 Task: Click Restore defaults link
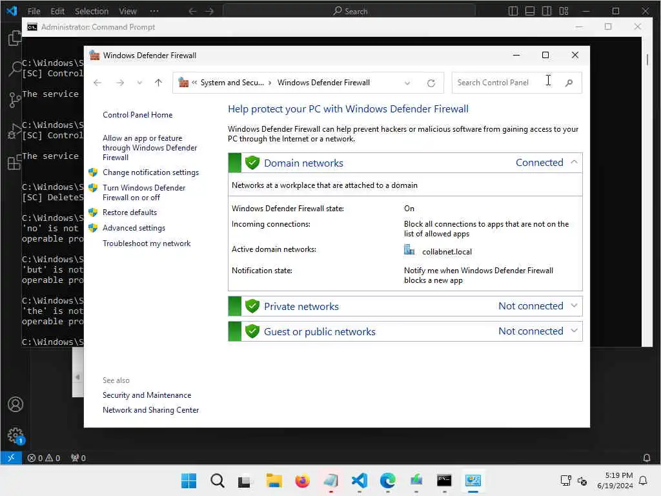(x=129, y=212)
